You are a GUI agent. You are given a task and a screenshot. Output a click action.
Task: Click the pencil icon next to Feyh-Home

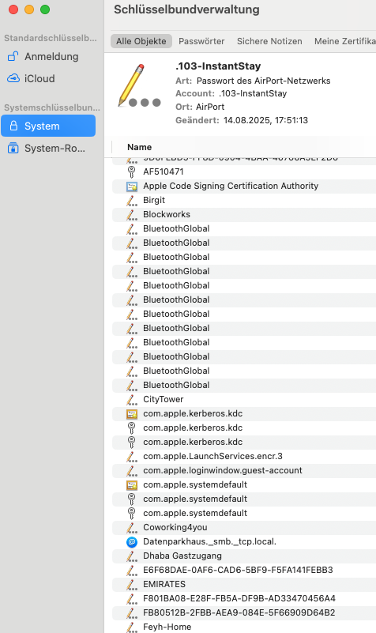pos(131,627)
